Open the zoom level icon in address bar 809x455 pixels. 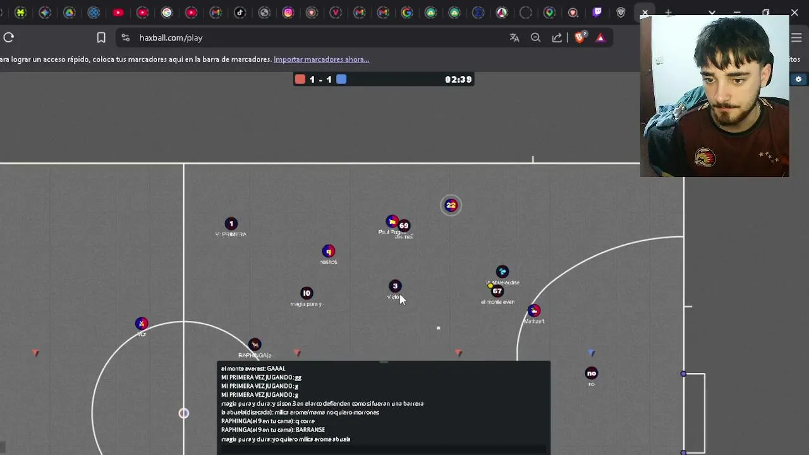536,38
